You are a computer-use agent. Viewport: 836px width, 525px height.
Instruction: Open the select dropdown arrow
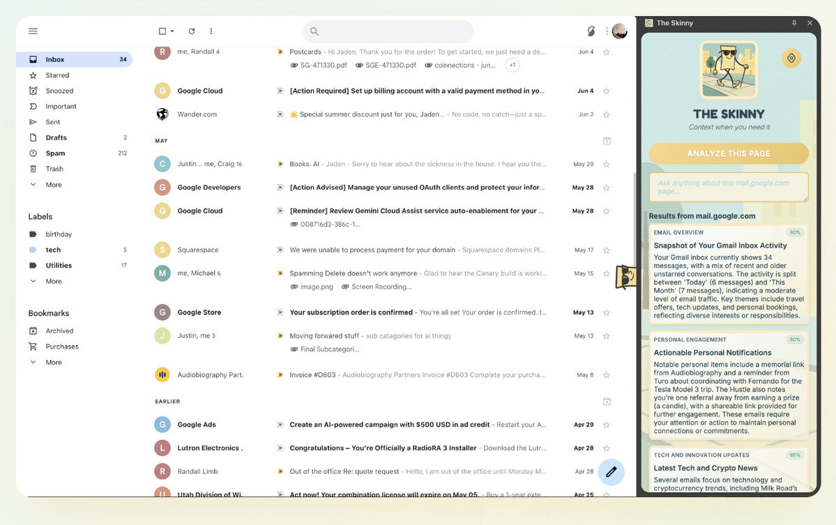click(x=172, y=31)
